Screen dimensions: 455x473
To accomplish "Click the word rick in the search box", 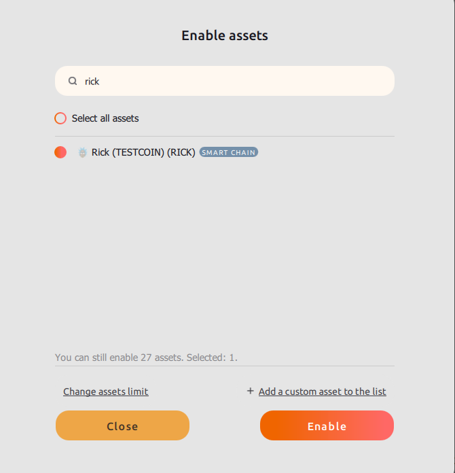I will [x=92, y=82].
